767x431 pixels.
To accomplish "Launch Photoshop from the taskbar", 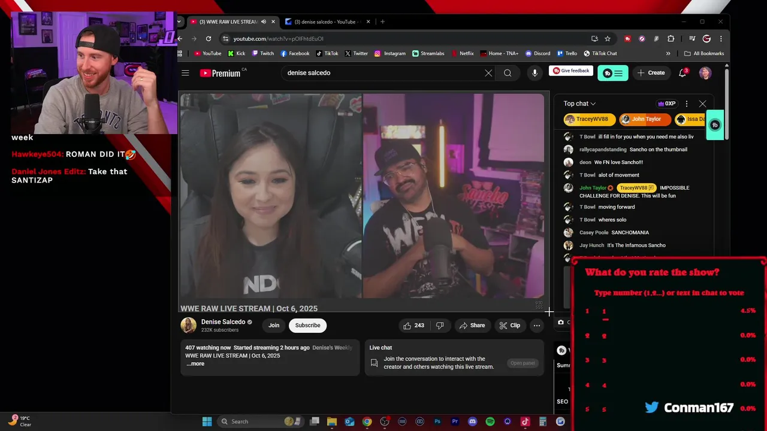I will point(437,421).
